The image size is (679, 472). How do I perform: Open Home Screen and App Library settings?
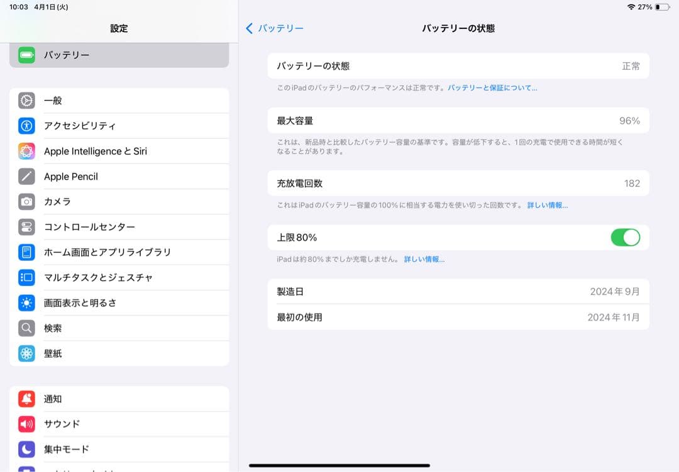(x=26, y=252)
